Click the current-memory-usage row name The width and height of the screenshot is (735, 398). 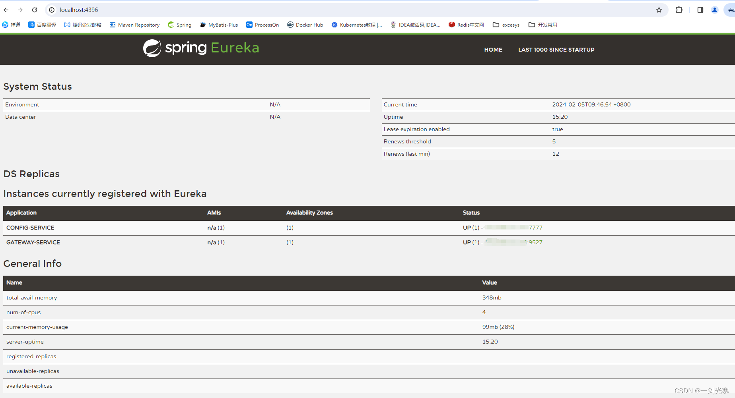37,327
